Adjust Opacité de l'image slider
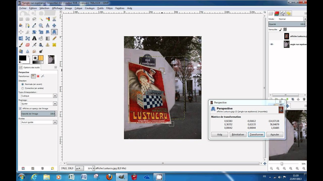Viewport: 323px width, 181px height. (38, 114)
